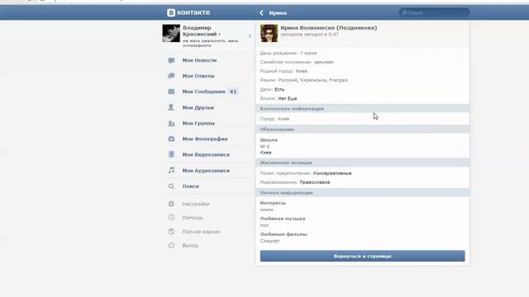Click the День рождения 7 июня text
Viewport: 529px width, 297px height.
coord(288,53)
